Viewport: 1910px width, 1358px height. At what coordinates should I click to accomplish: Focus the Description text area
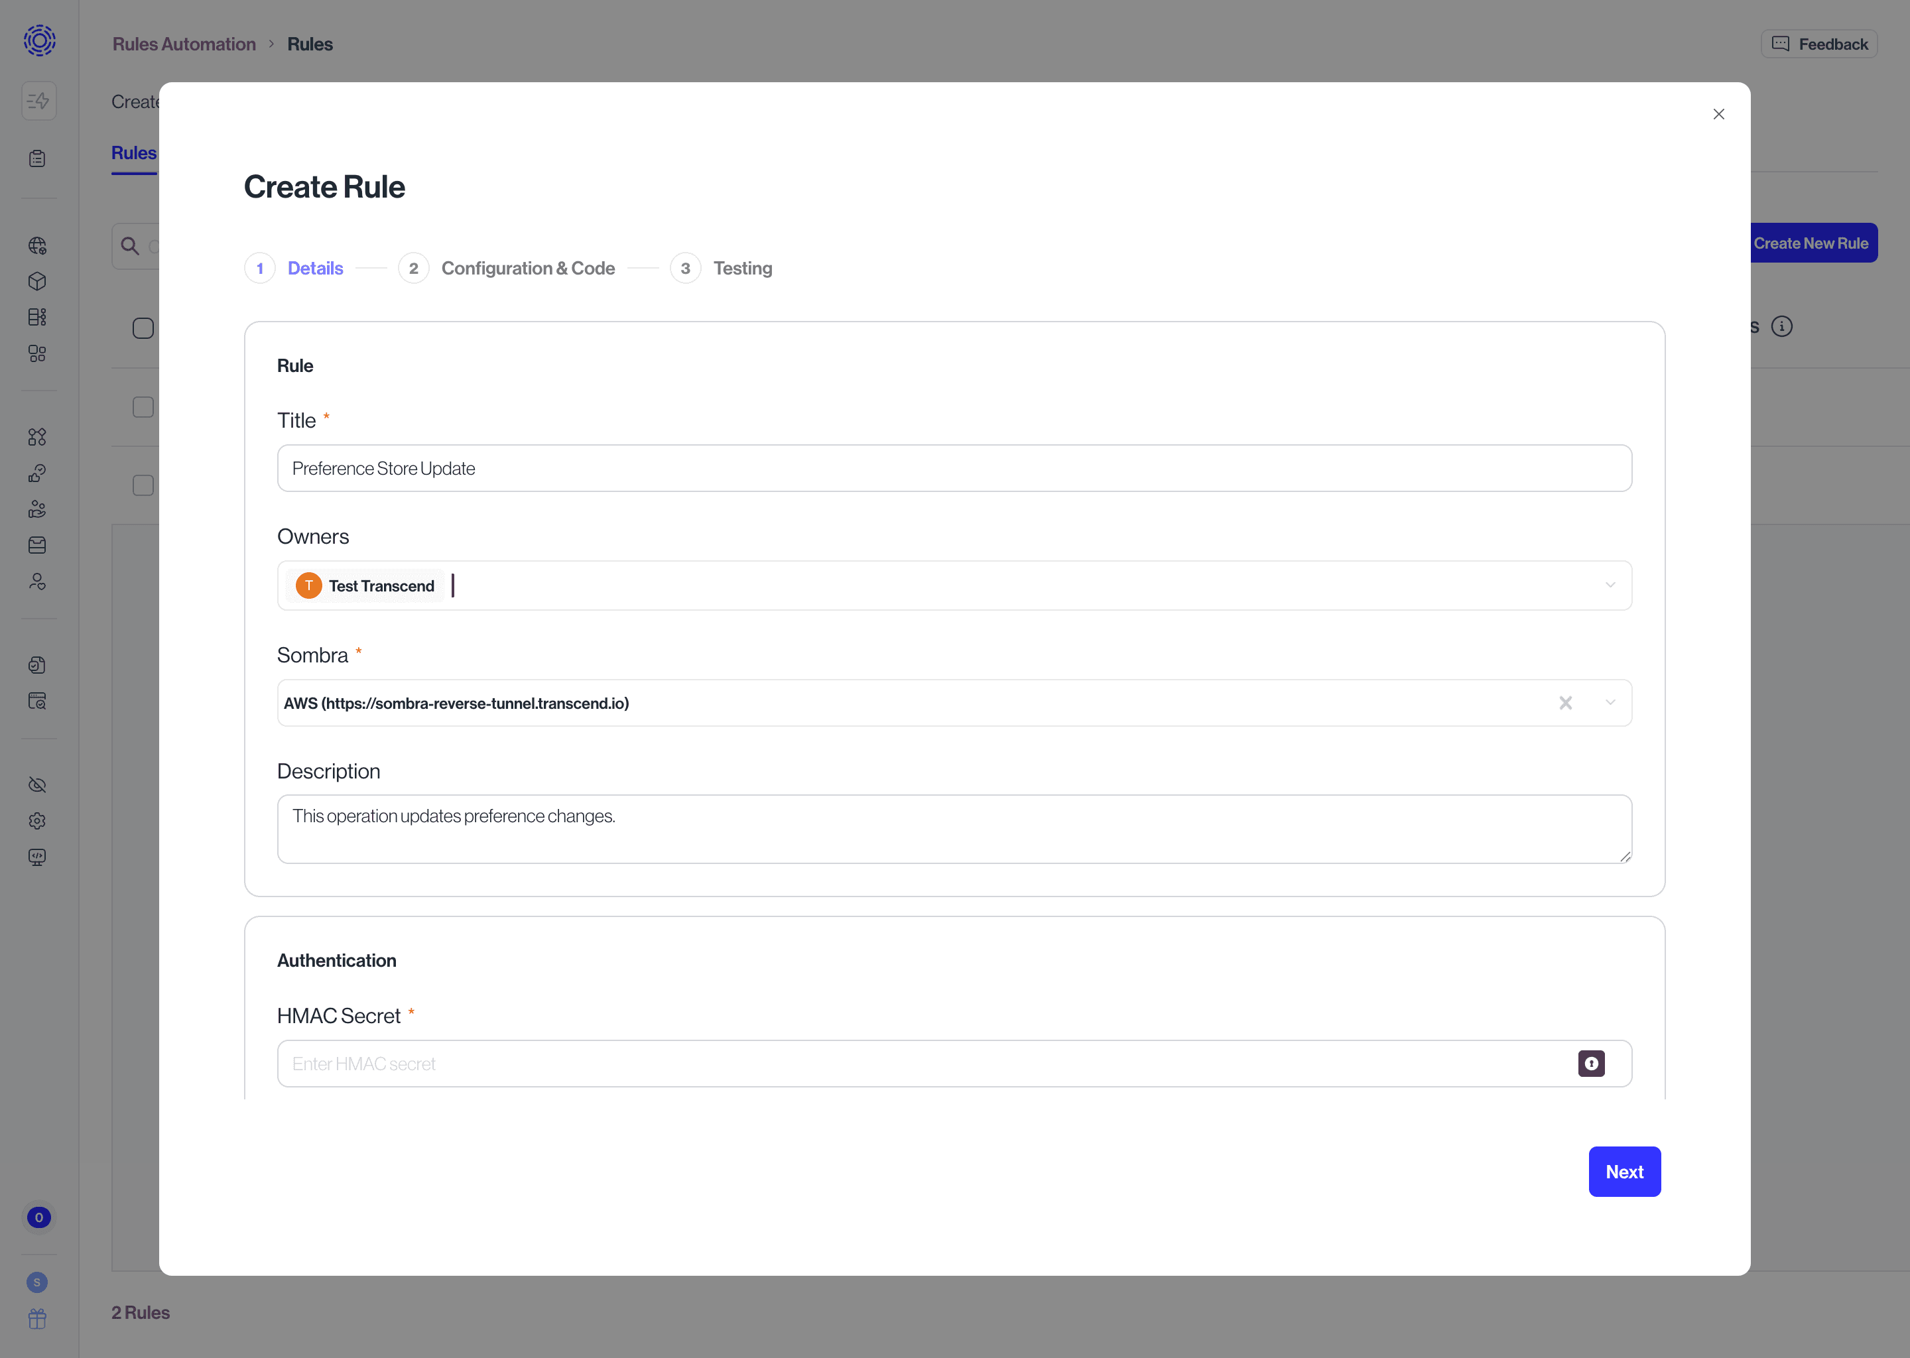click(954, 830)
